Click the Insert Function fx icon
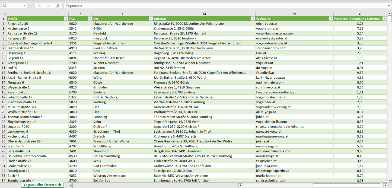The width and height of the screenshot is (392, 188). (58, 6)
